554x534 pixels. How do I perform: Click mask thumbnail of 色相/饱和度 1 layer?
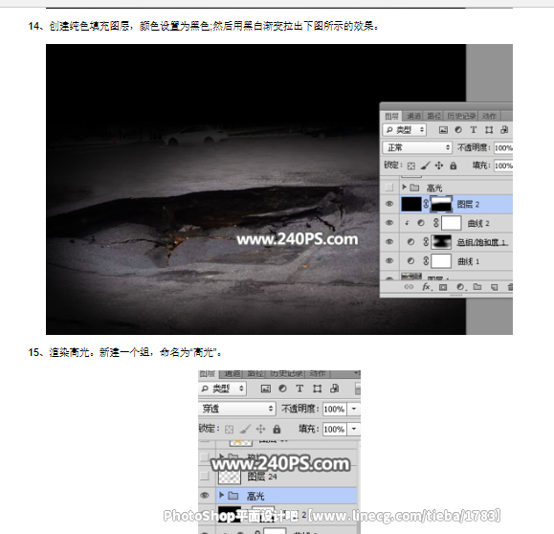[x=441, y=242]
